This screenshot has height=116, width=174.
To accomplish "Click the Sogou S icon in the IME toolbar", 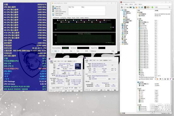I will (x=157, y=79).
